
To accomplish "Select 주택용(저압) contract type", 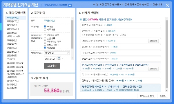I will (x=15, y=18).
